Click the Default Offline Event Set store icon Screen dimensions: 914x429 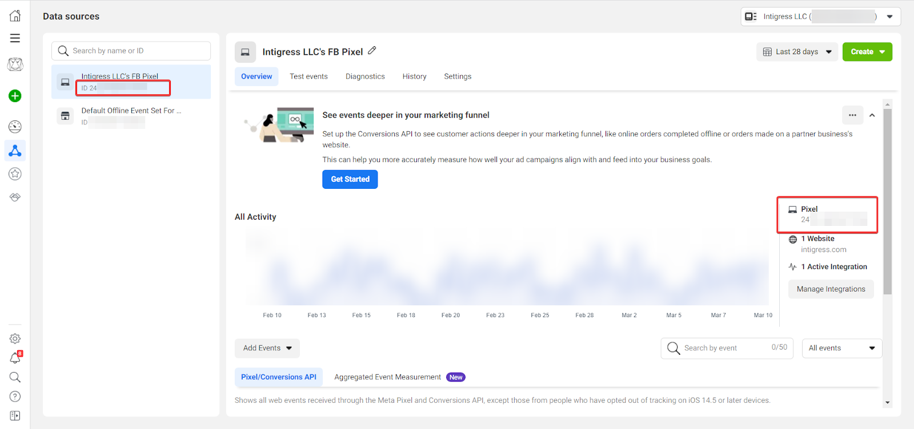[x=65, y=116]
